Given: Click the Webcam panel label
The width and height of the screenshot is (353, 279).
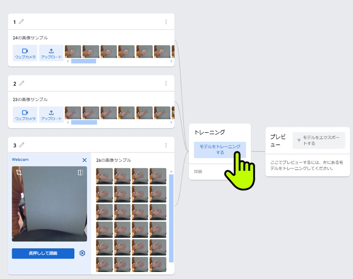Looking at the screenshot, I should (x=20, y=159).
